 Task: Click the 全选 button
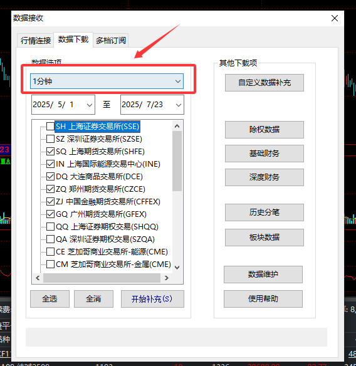(x=50, y=299)
